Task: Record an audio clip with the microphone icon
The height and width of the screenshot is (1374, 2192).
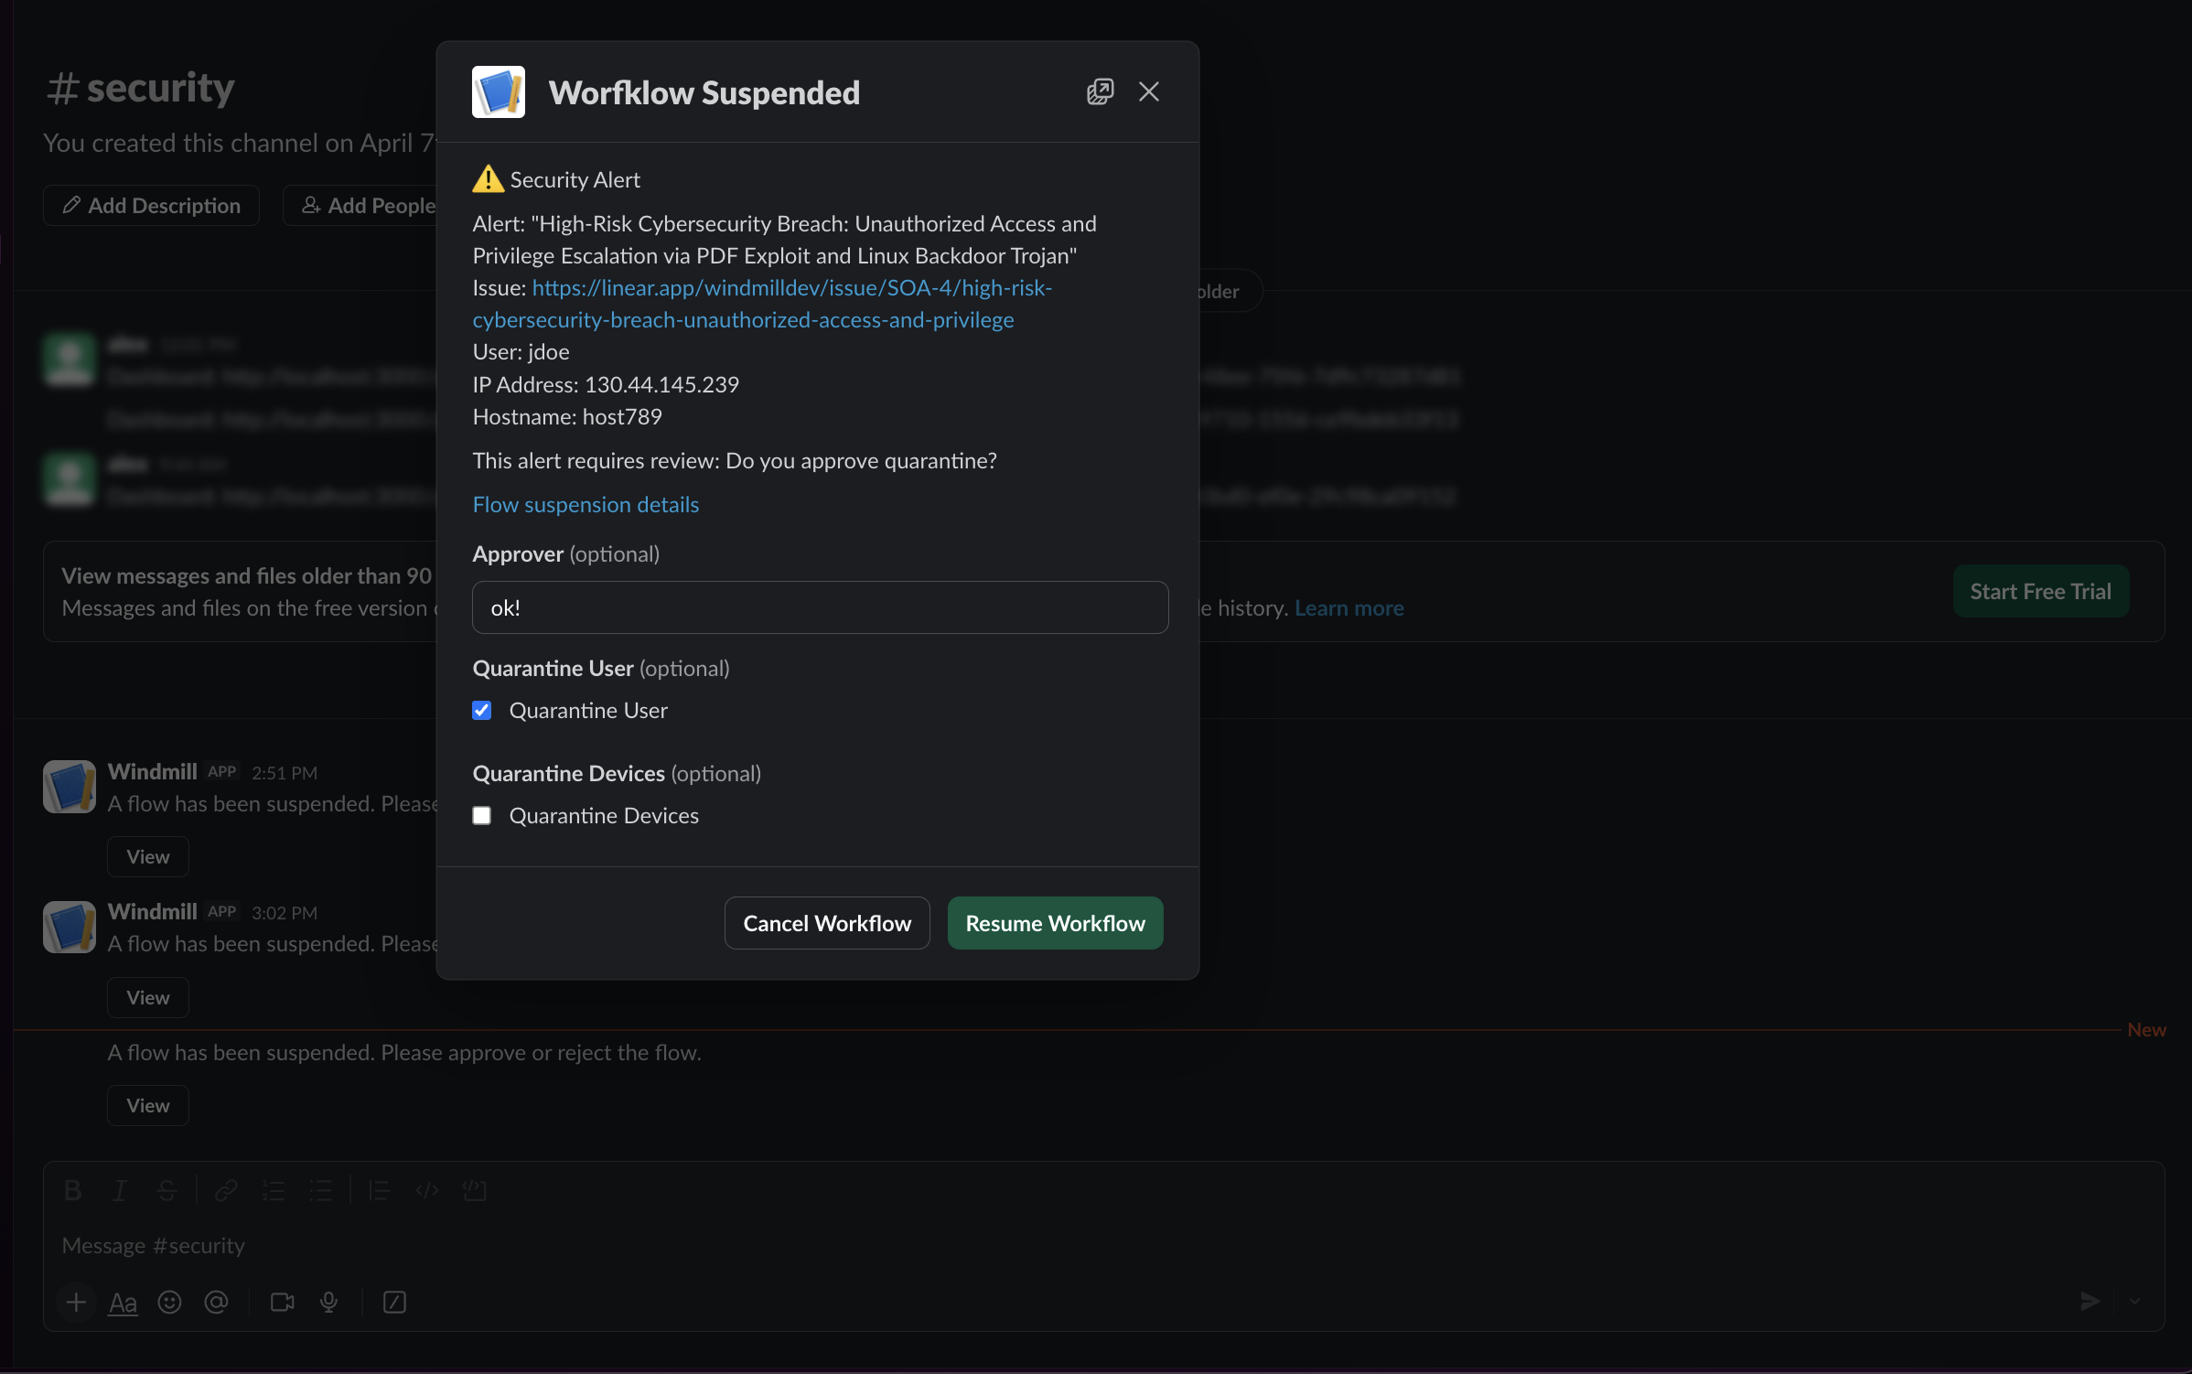Action: tap(329, 1302)
